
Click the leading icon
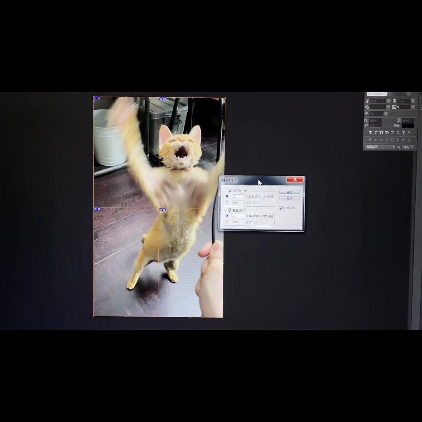click(395, 101)
